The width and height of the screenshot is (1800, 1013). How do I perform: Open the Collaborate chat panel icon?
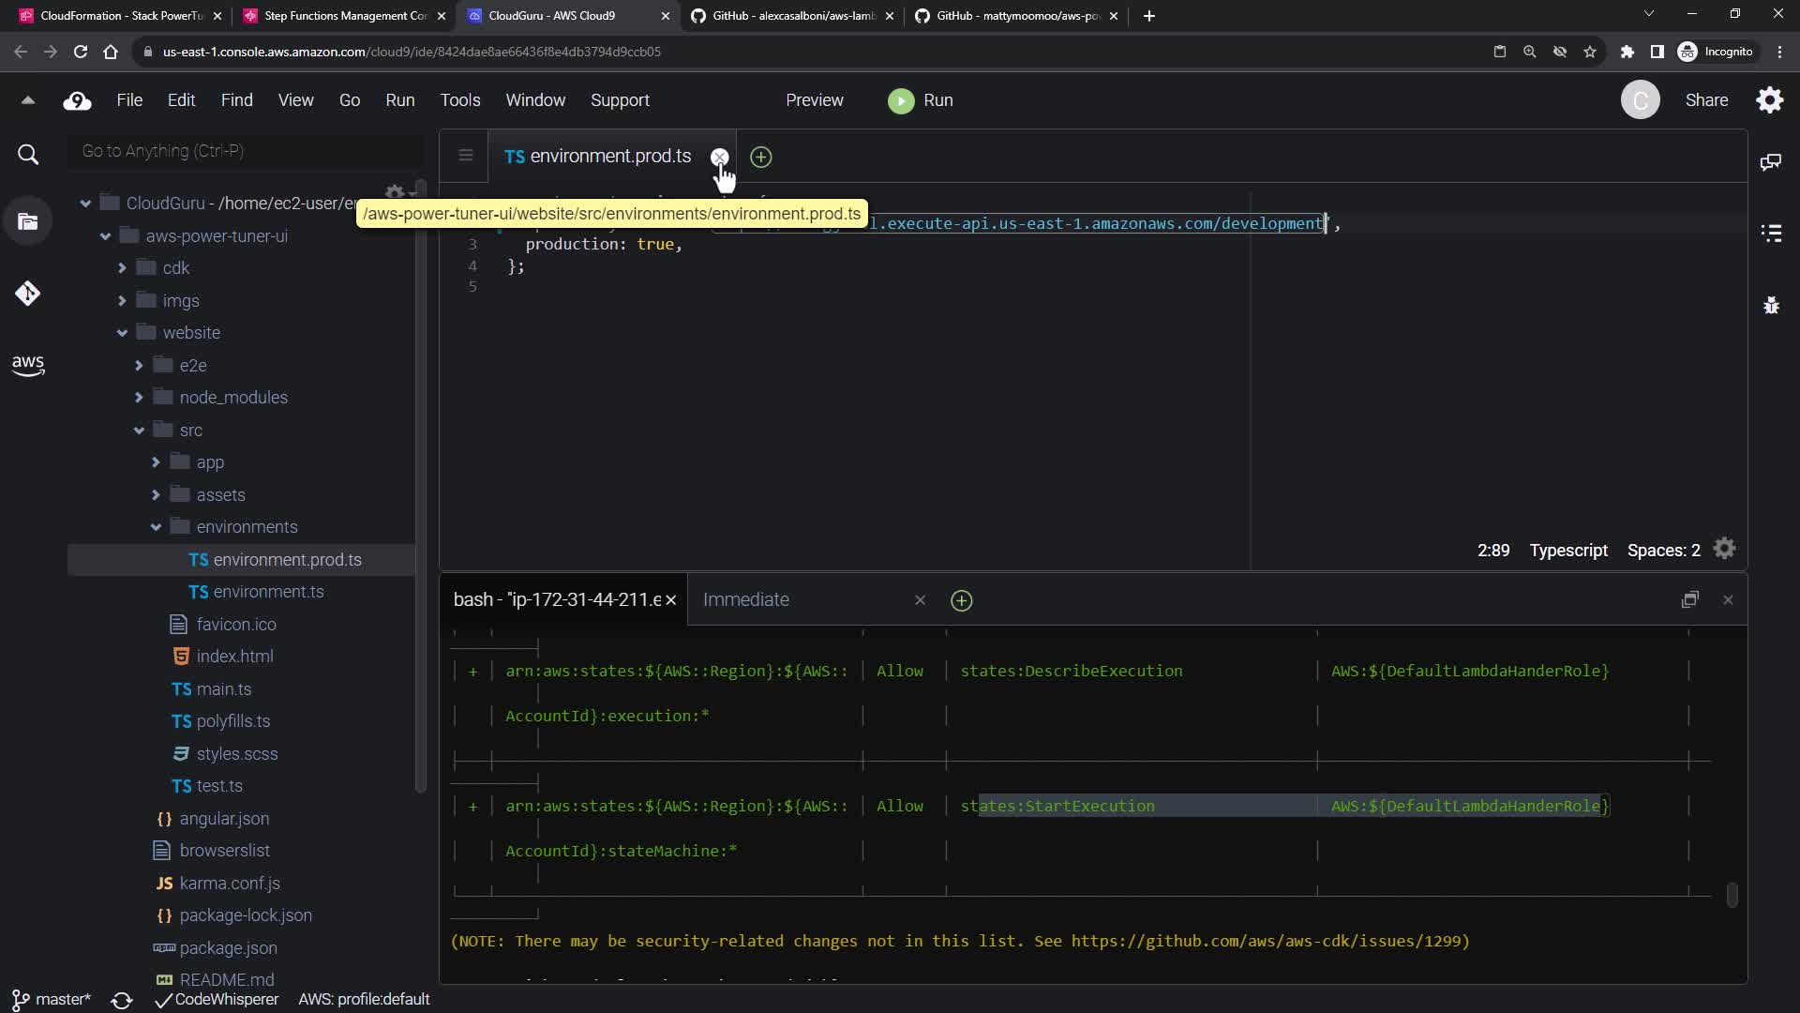click(x=1770, y=162)
